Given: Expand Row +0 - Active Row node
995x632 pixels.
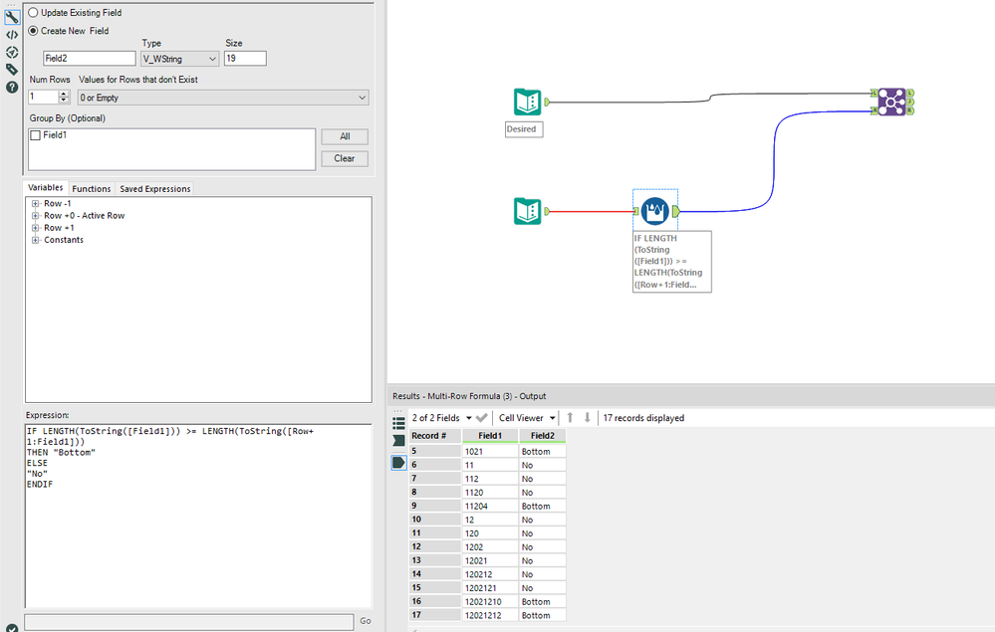Looking at the screenshot, I should 36,216.
